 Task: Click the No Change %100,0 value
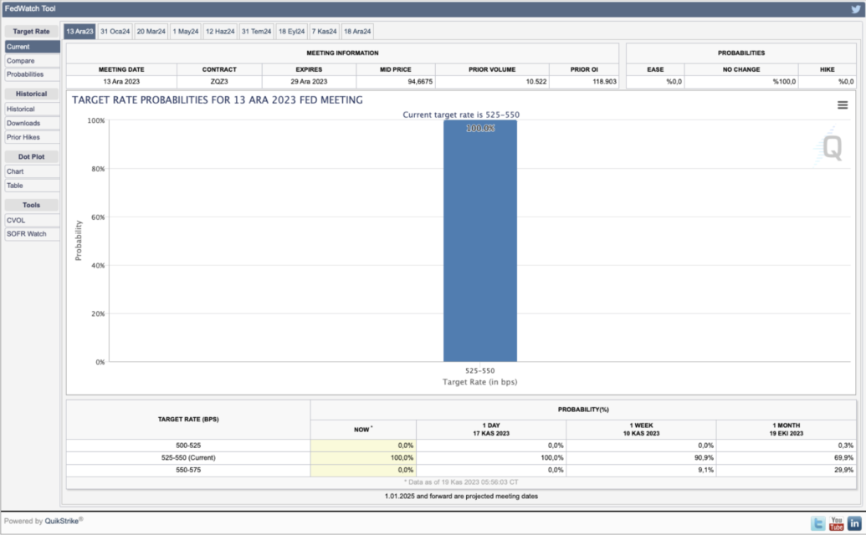(784, 82)
